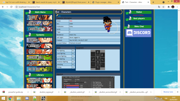The width and height of the screenshot is (180, 101).
Task: Click the Chrome extensions puzzle icon
Action: pos(169,7)
